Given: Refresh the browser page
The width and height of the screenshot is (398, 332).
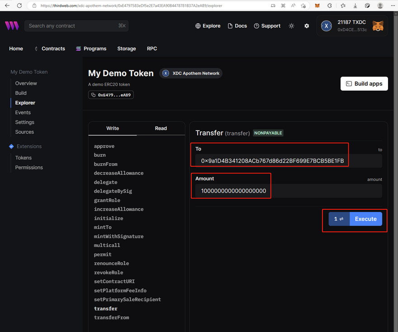Looking at the screenshot, I should 19,5.
